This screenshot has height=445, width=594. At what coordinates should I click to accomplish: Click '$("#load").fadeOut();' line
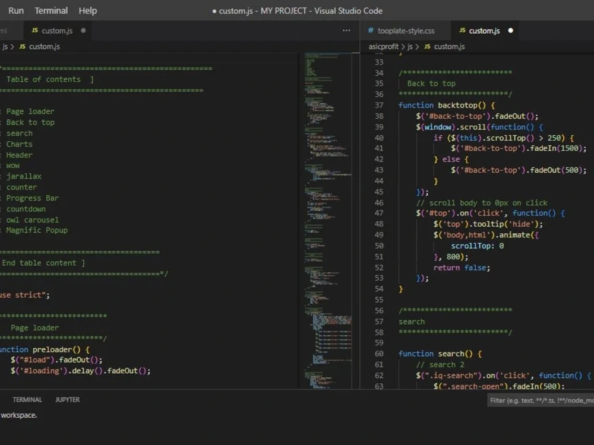(56, 360)
